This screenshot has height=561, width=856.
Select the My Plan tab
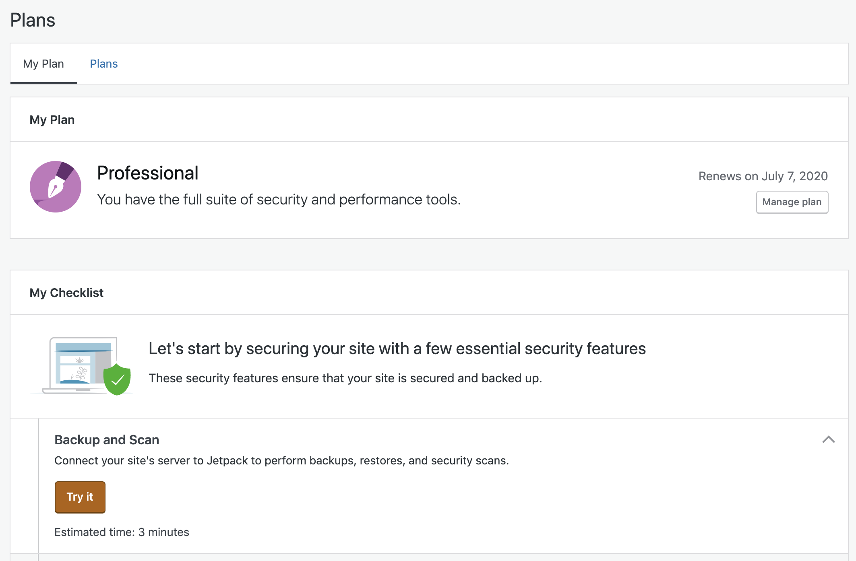tap(43, 64)
